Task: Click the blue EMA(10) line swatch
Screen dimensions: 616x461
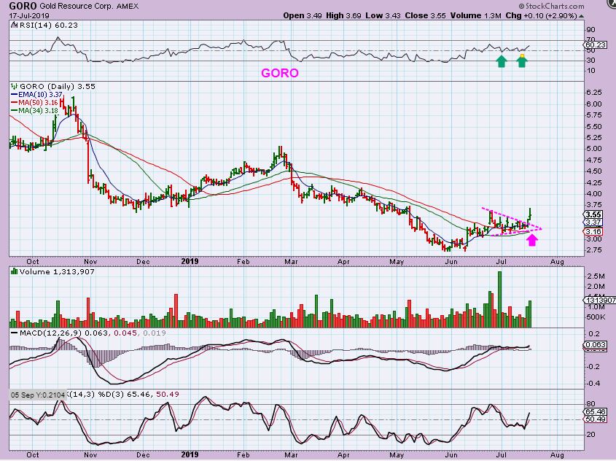Action: pyautogui.click(x=15, y=95)
